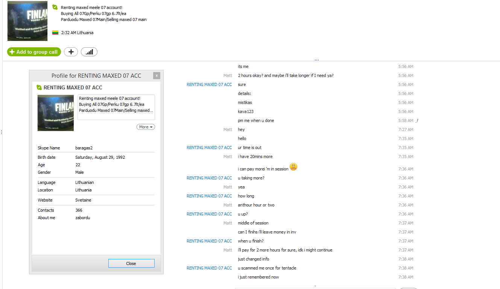Click Website value 'Svetaine'
The width and height of the screenshot is (500, 289).
[83, 200]
